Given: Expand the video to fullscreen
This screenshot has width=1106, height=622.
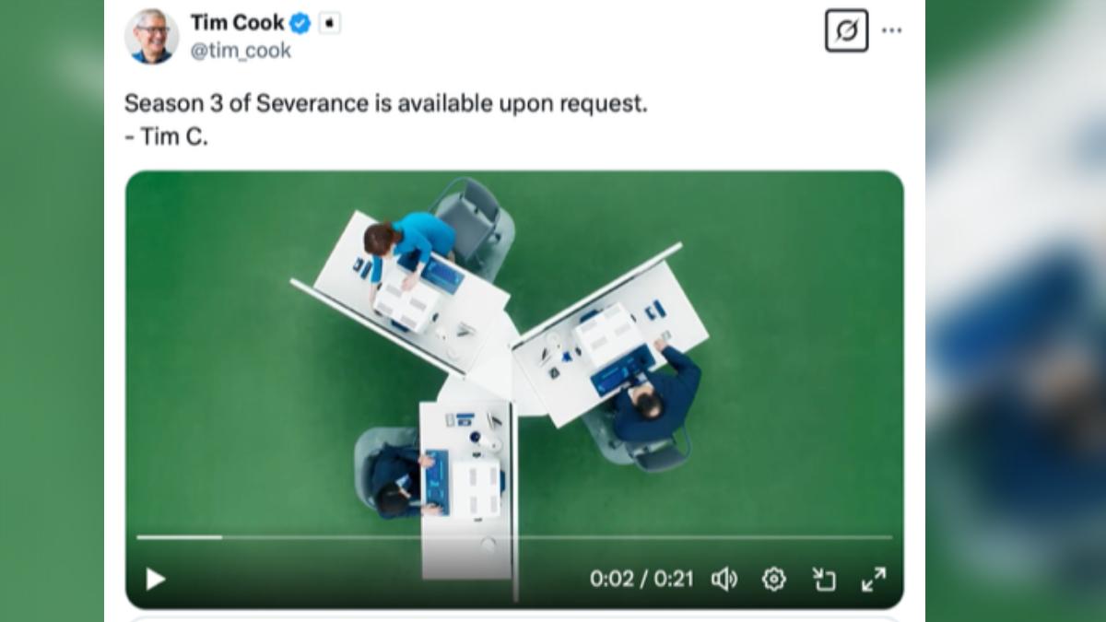Looking at the screenshot, I should (x=873, y=579).
